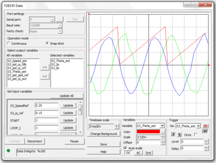
Task: Switch to Gnd coupling
Action: [148, 153]
